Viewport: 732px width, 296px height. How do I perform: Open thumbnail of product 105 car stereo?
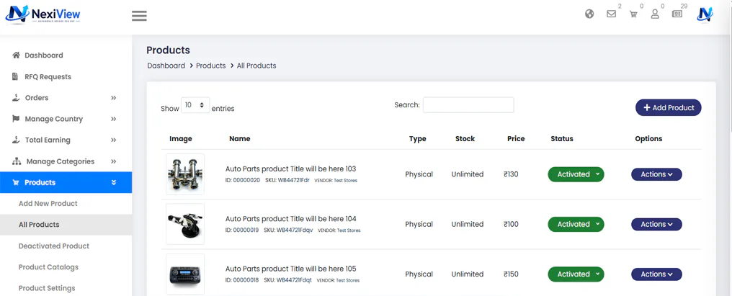[185, 274]
